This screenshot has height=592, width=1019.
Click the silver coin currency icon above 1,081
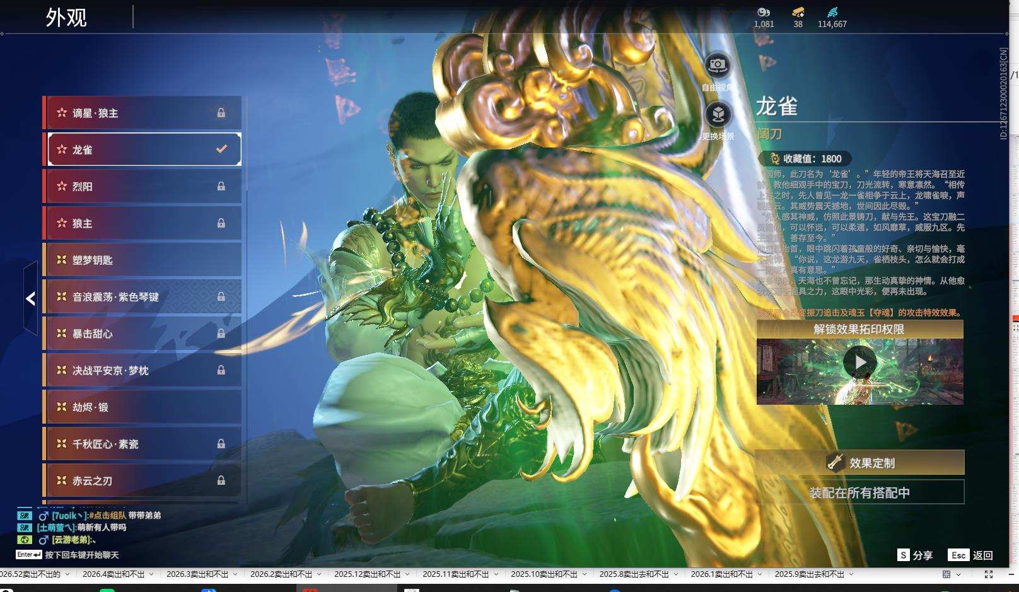[764, 12]
